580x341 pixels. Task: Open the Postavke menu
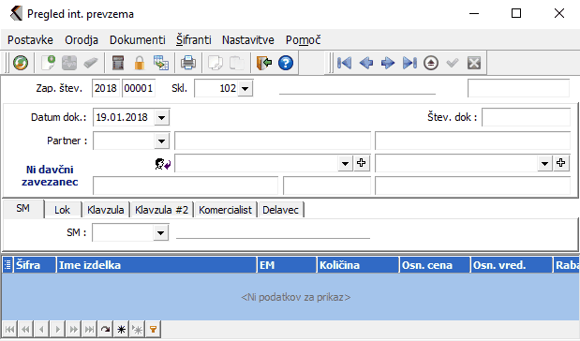coord(30,40)
